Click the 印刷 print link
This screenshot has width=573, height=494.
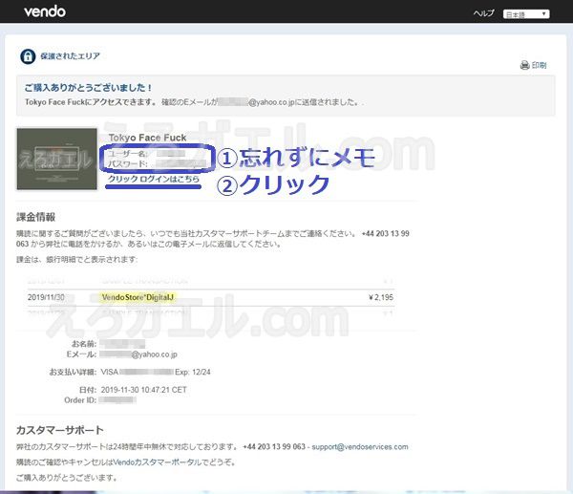(x=540, y=66)
